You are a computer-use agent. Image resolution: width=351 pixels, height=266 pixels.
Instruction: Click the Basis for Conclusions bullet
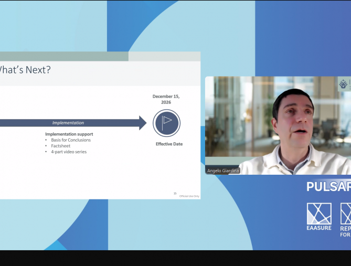71,140
